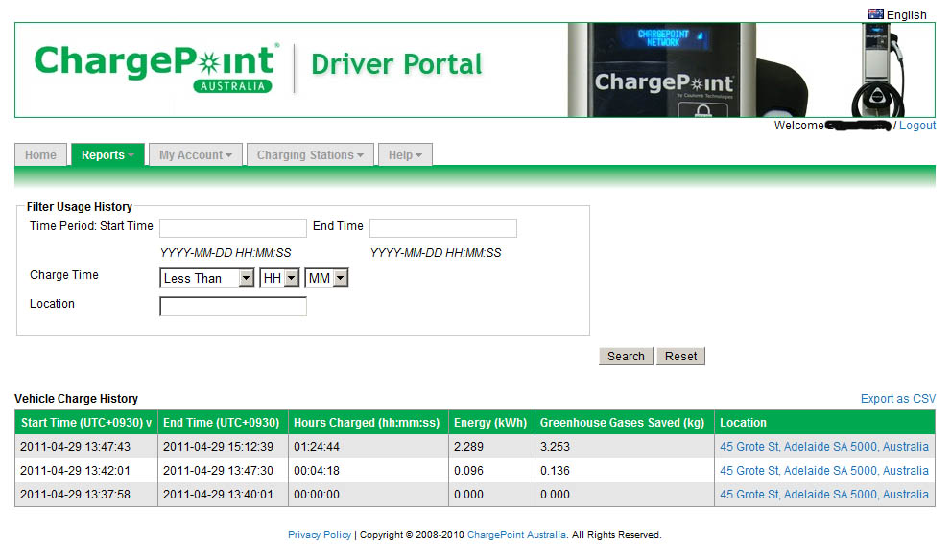Click the Australian flag language icon
The height and width of the screenshot is (556, 951).
click(x=875, y=14)
